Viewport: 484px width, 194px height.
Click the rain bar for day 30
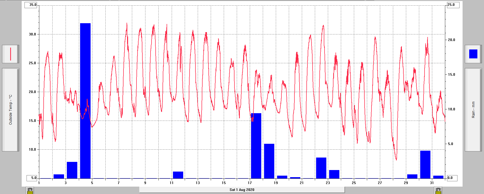[x=425, y=164]
